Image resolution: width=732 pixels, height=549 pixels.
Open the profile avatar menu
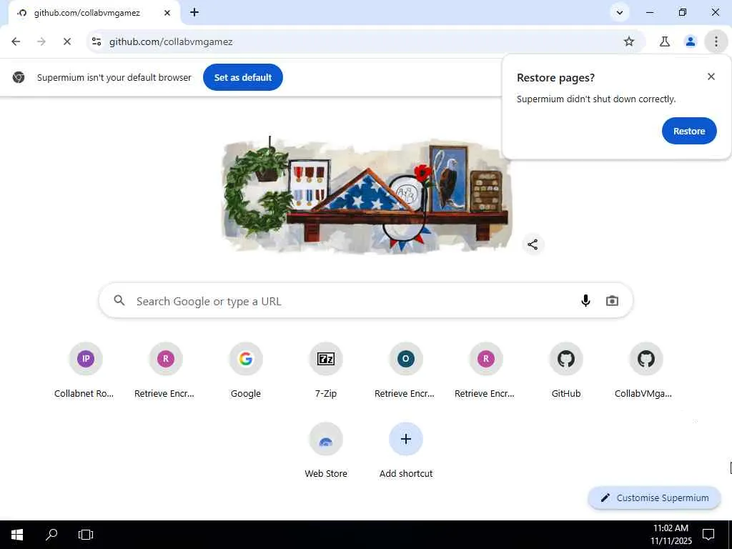pos(691,41)
